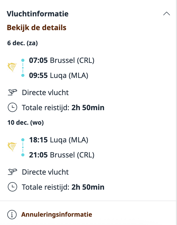This screenshot has width=177, height=225.
Task: Click the clock icon next to outbound travel time
Action: (12, 107)
